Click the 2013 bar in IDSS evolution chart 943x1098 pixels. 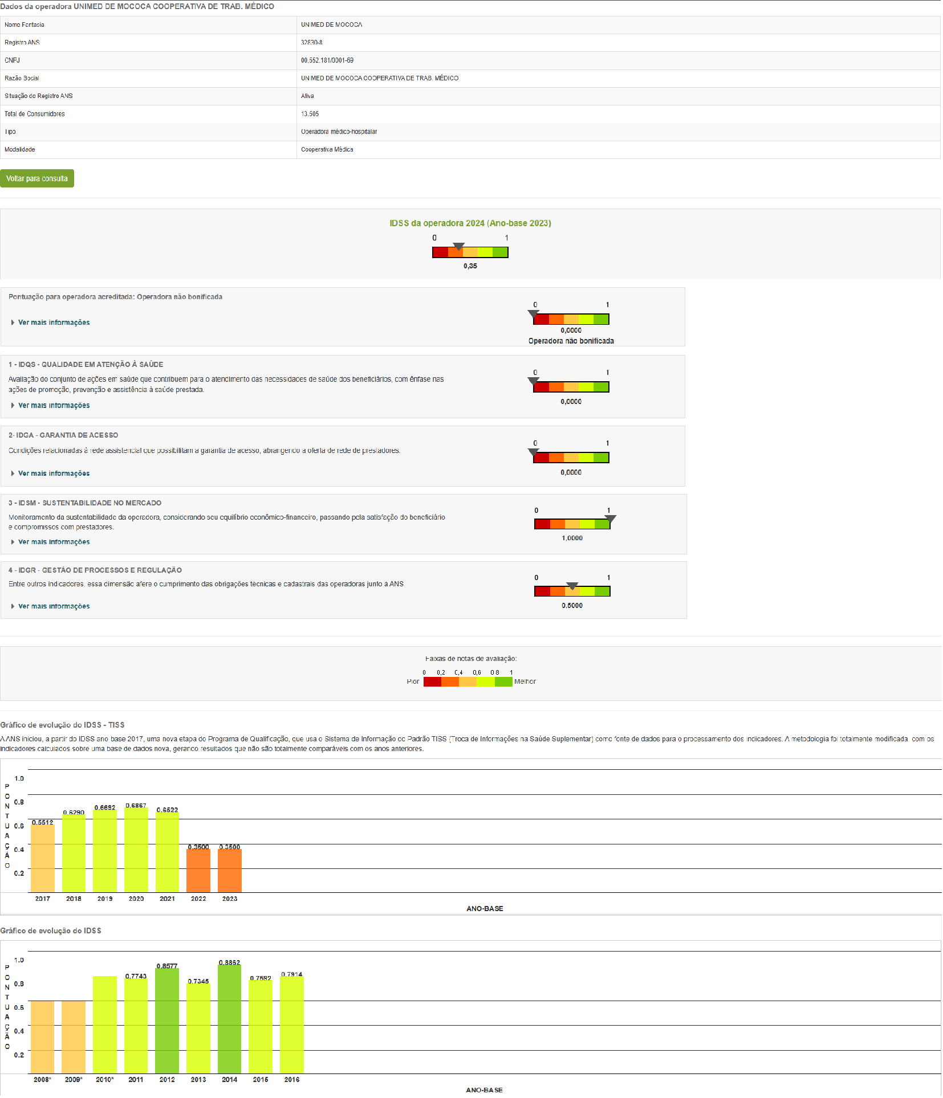198,1028
